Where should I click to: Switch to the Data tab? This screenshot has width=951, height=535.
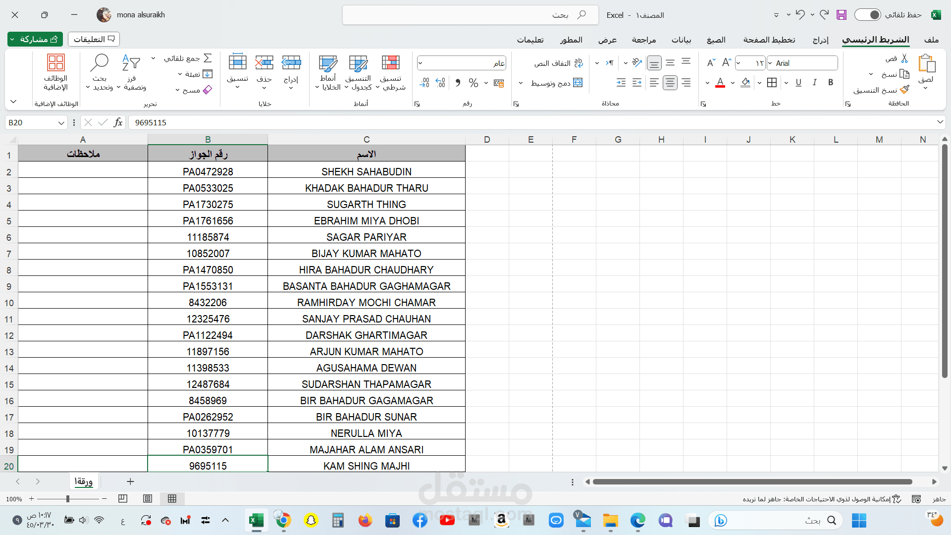681,40
